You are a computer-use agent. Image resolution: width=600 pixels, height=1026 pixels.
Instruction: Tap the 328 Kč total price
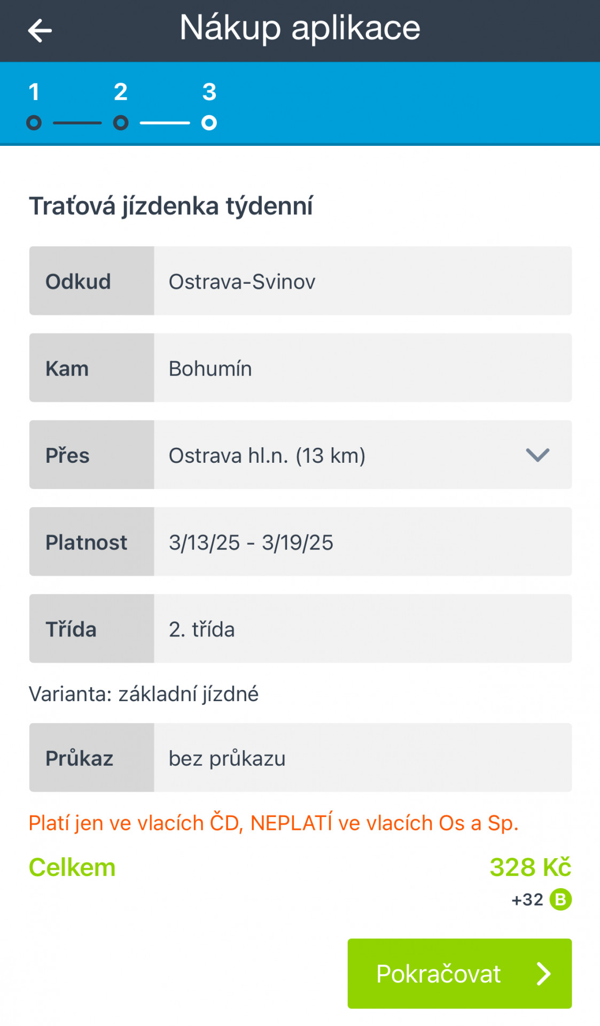point(530,867)
